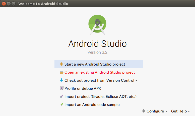195x116 pixels.
Task: Select Check out project from Version Control
Action: tap(99, 80)
